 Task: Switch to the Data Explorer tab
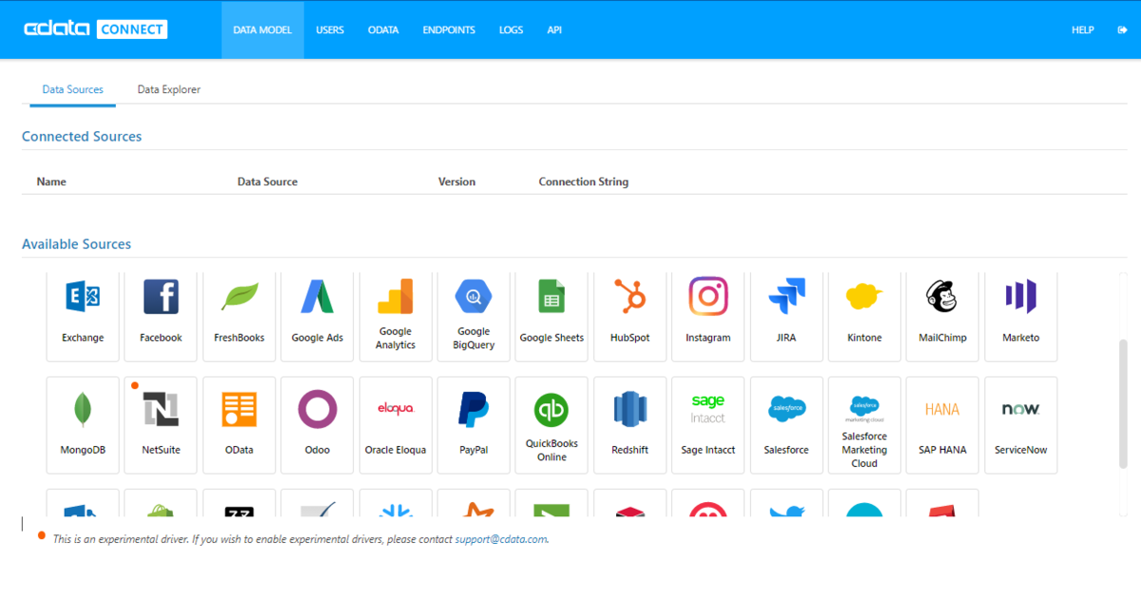[x=168, y=89]
